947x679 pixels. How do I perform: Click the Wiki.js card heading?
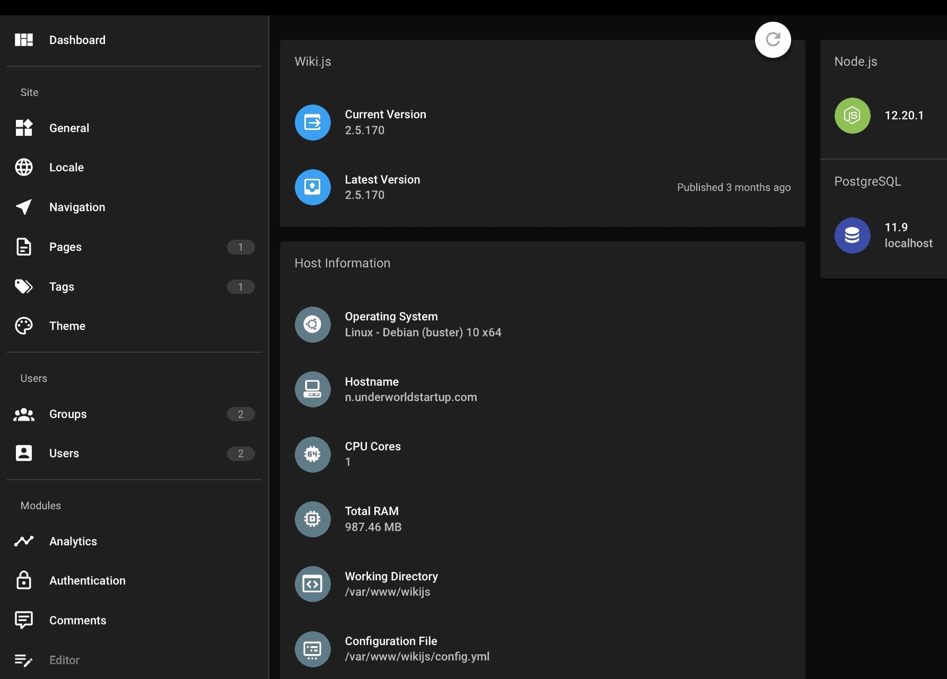[313, 62]
